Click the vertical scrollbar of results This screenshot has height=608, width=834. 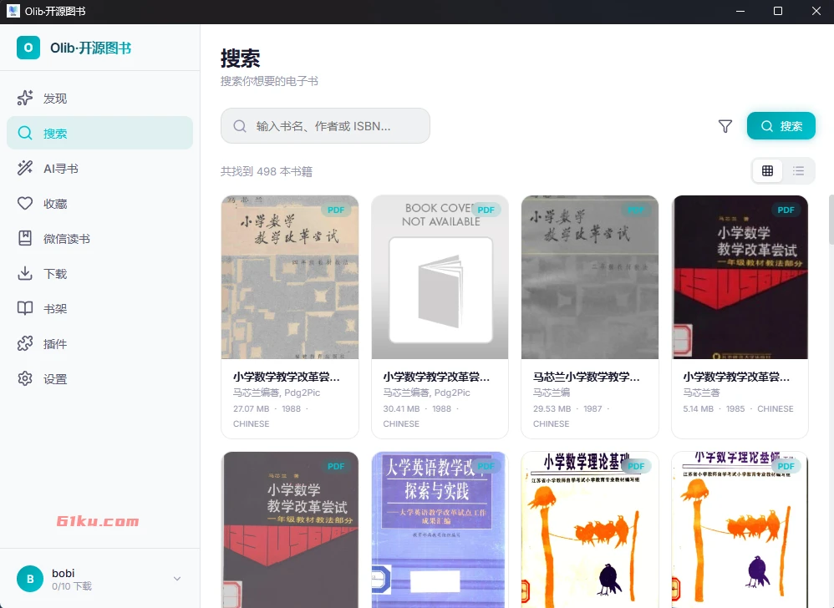point(831,219)
